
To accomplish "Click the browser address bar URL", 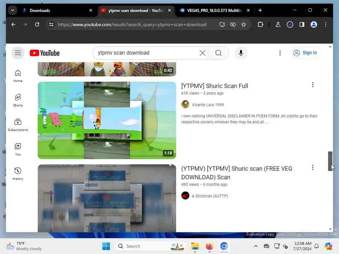I will tap(132, 24).
